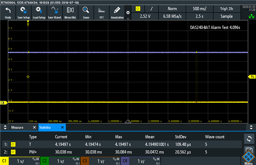Open C3 vertical scale 1 V/ setting

pos(101,161)
